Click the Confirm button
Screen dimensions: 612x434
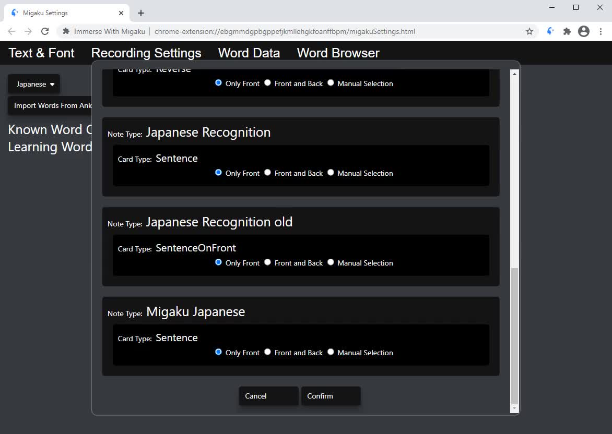click(331, 396)
